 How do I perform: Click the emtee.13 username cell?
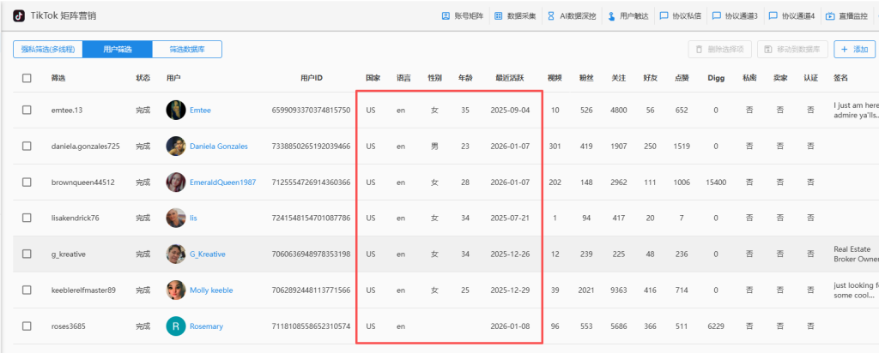click(67, 111)
